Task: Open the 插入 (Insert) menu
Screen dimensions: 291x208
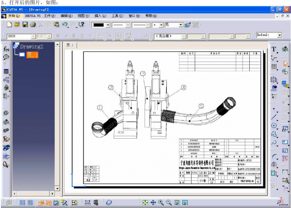Action: click(100, 16)
